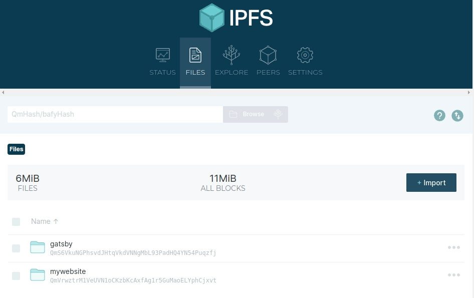474x298 pixels.
Task: Click the ALL BLOCKS label
Action: tap(223, 188)
